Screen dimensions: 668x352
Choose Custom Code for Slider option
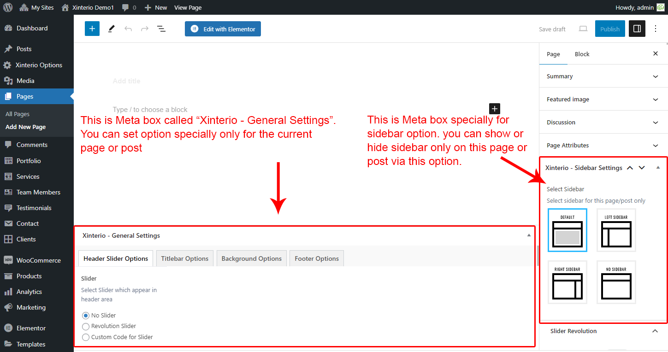pyautogui.click(x=85, y=337)
